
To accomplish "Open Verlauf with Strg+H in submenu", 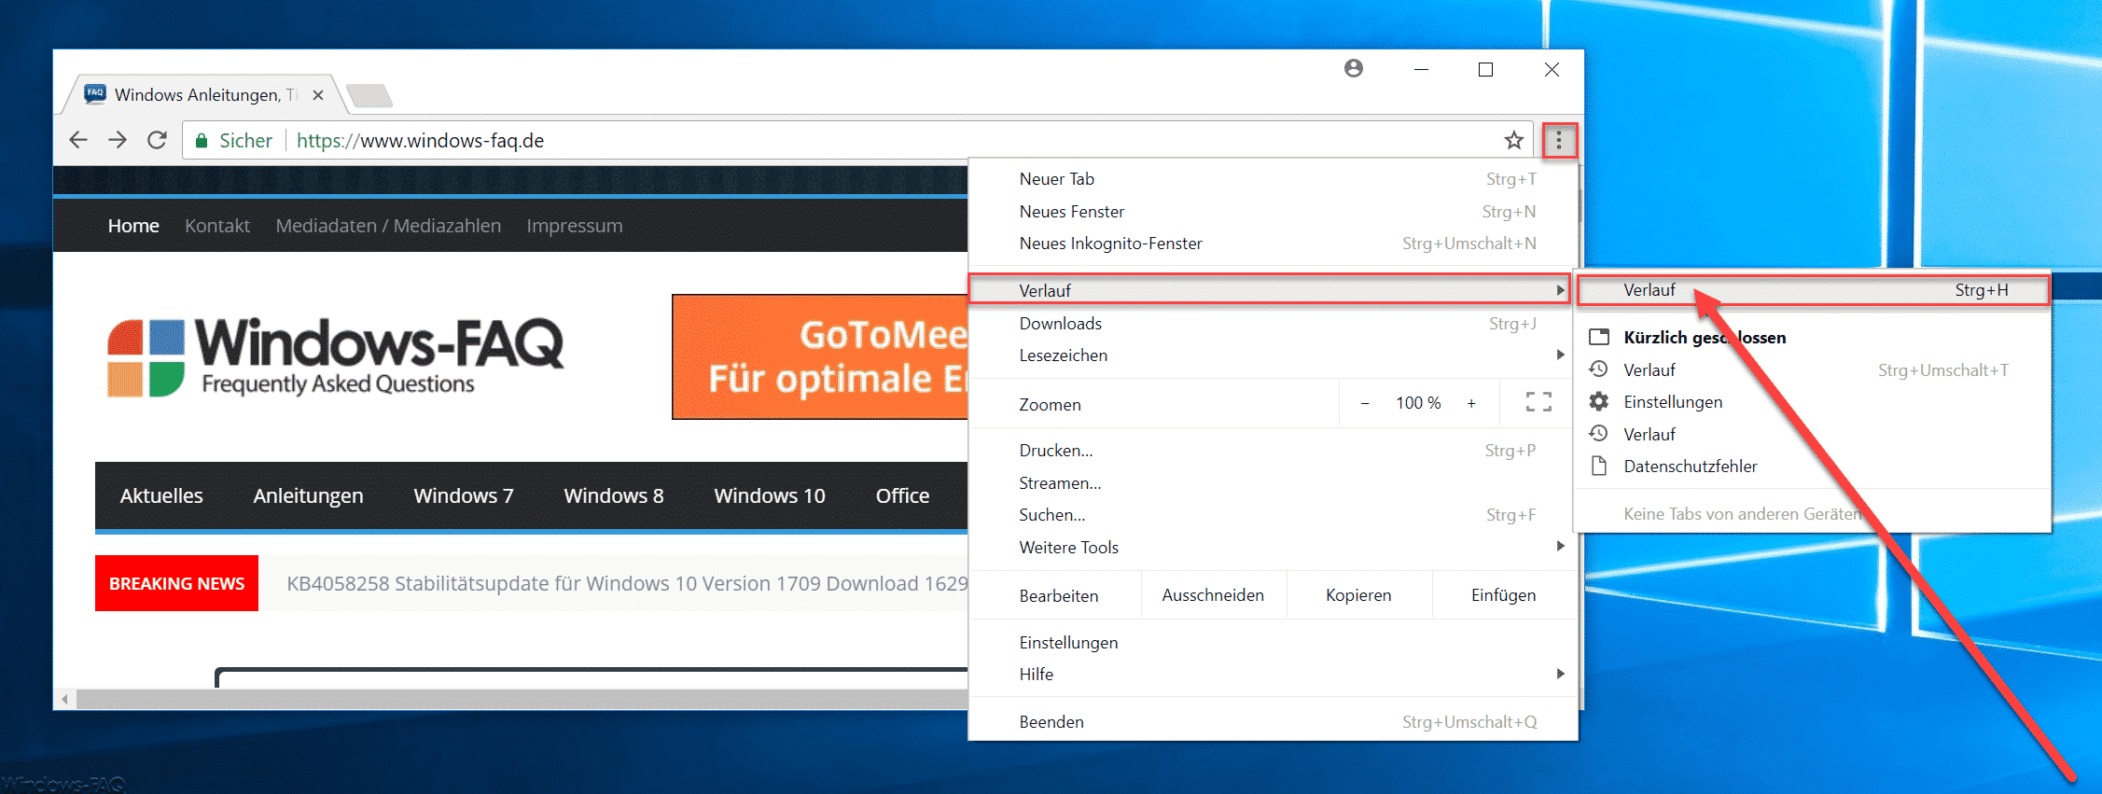I will point(1813,290).
